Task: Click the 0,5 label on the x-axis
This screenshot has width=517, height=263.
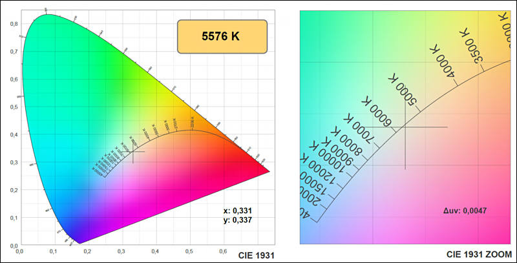Action: tap(189, 251)
